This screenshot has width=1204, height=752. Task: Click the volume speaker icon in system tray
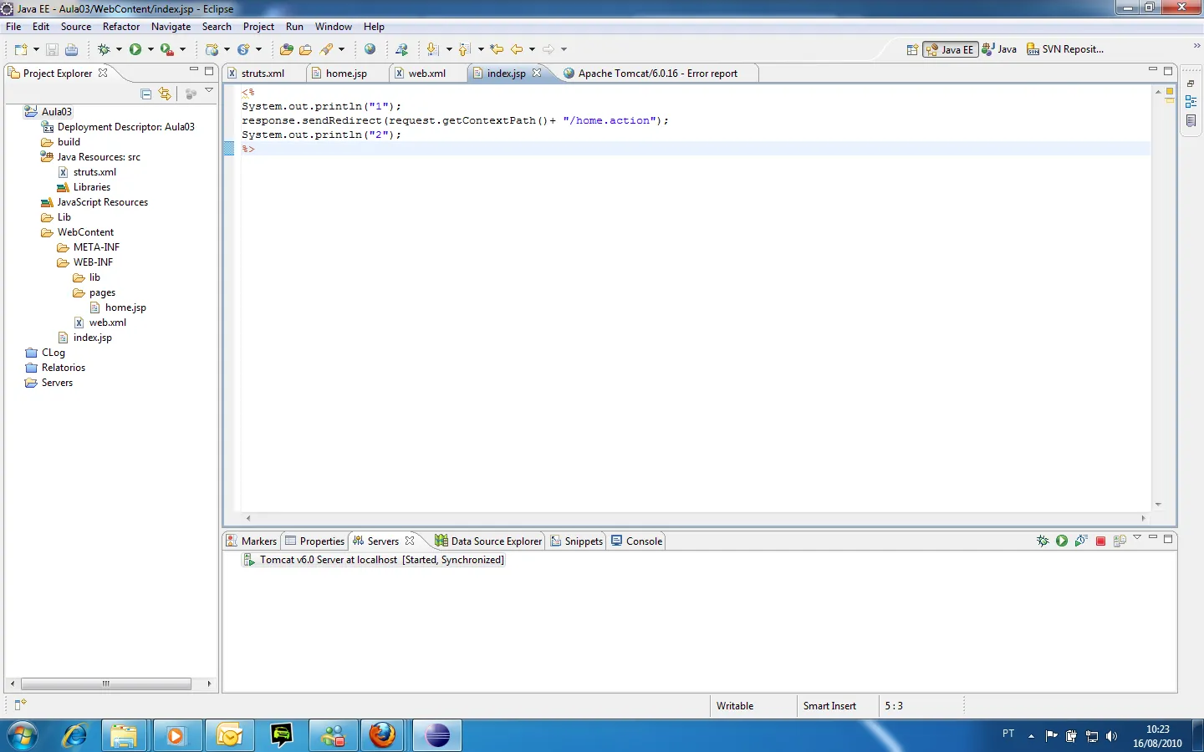[x=1111, y=736]
